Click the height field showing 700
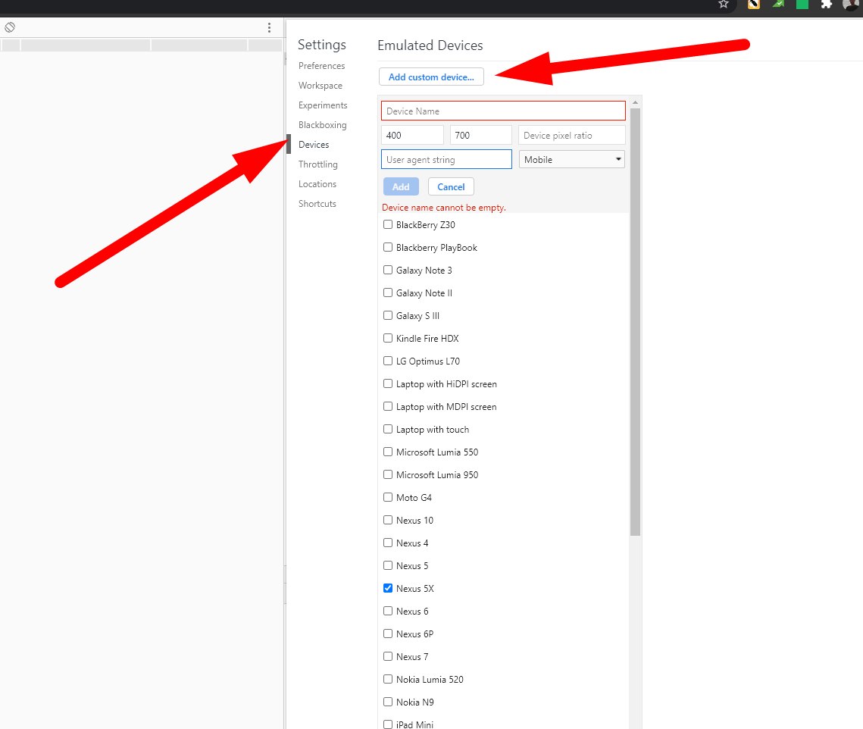This screenshot has width=863, height=729. click(480, 135)
